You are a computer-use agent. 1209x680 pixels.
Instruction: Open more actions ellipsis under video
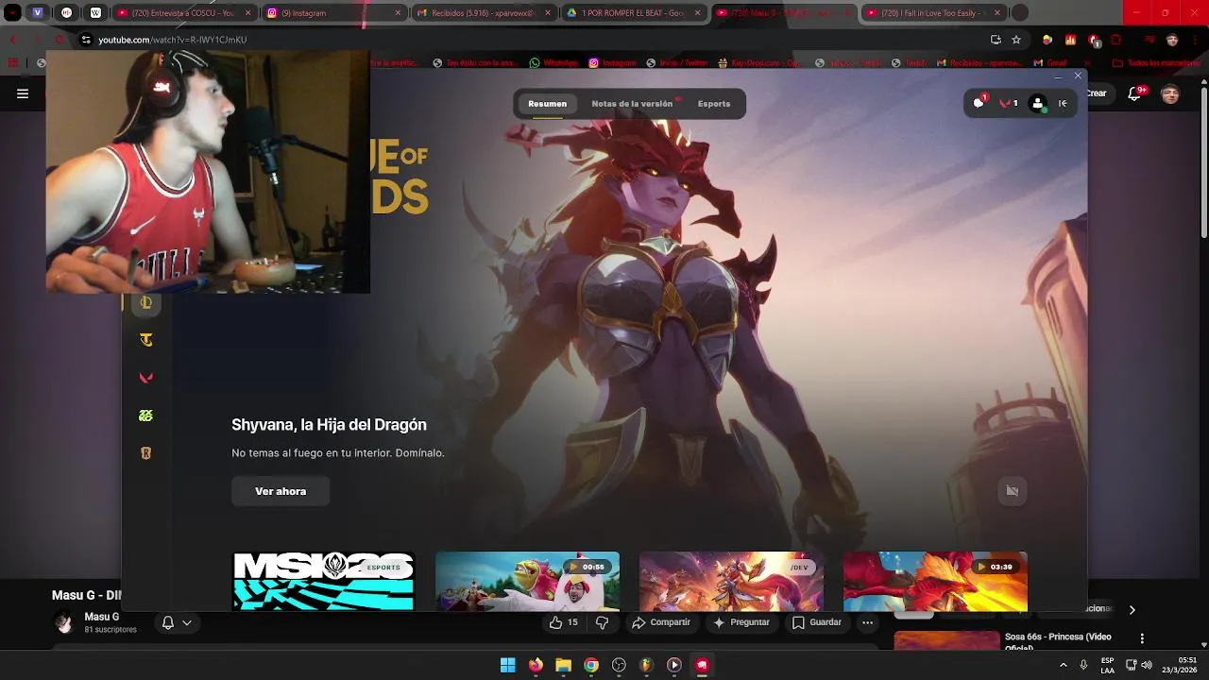pos(867,622)
